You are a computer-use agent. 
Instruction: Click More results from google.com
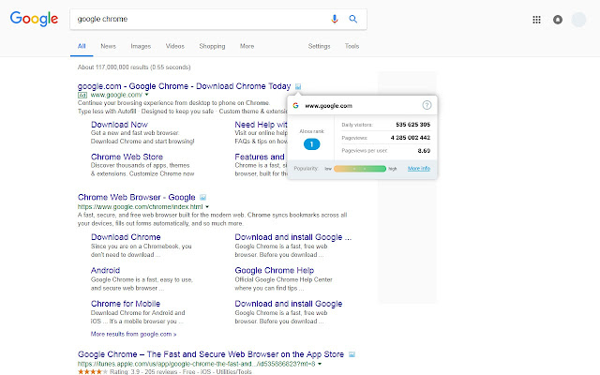coord(133,334)
